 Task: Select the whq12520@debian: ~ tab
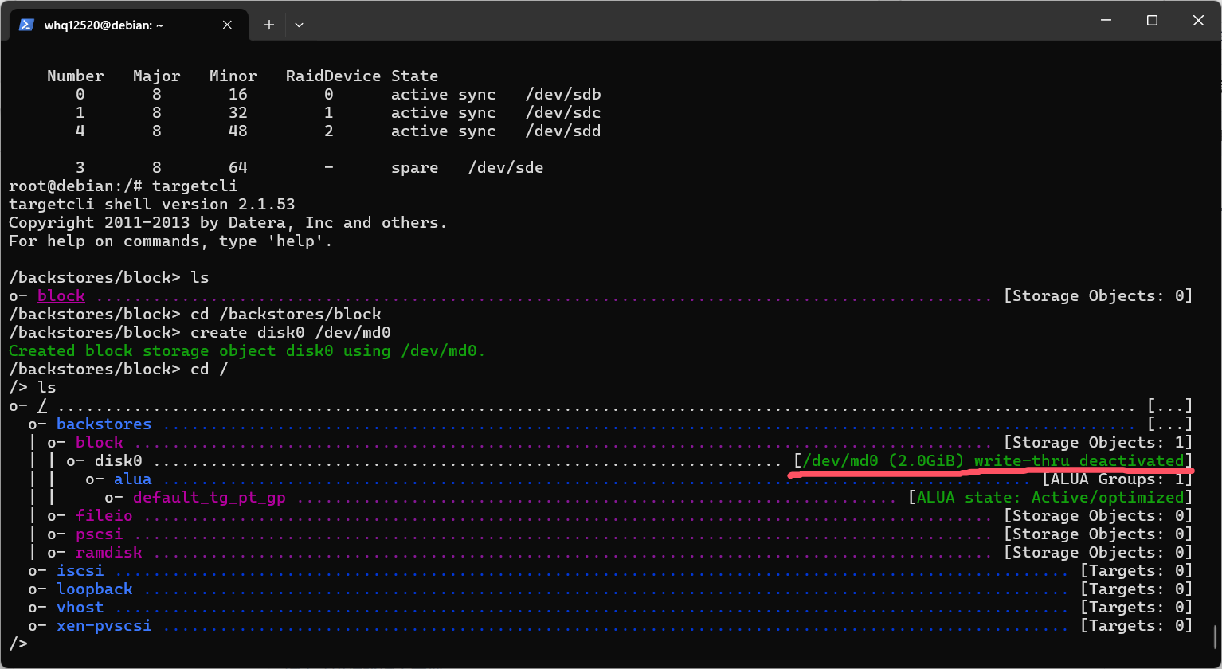pos(104,25)
